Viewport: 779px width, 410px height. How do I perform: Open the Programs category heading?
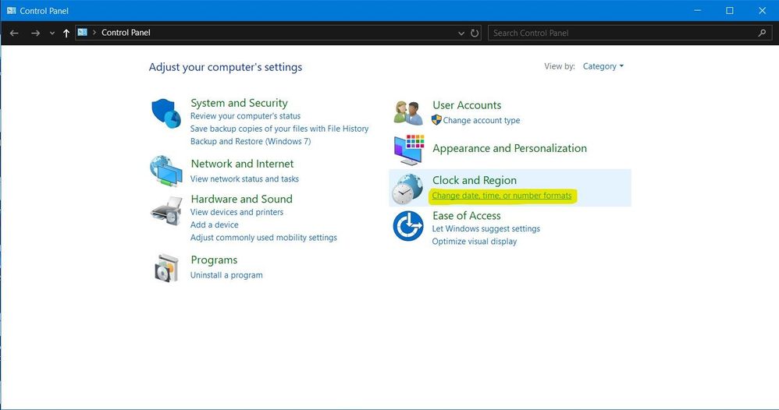point(214,260)
